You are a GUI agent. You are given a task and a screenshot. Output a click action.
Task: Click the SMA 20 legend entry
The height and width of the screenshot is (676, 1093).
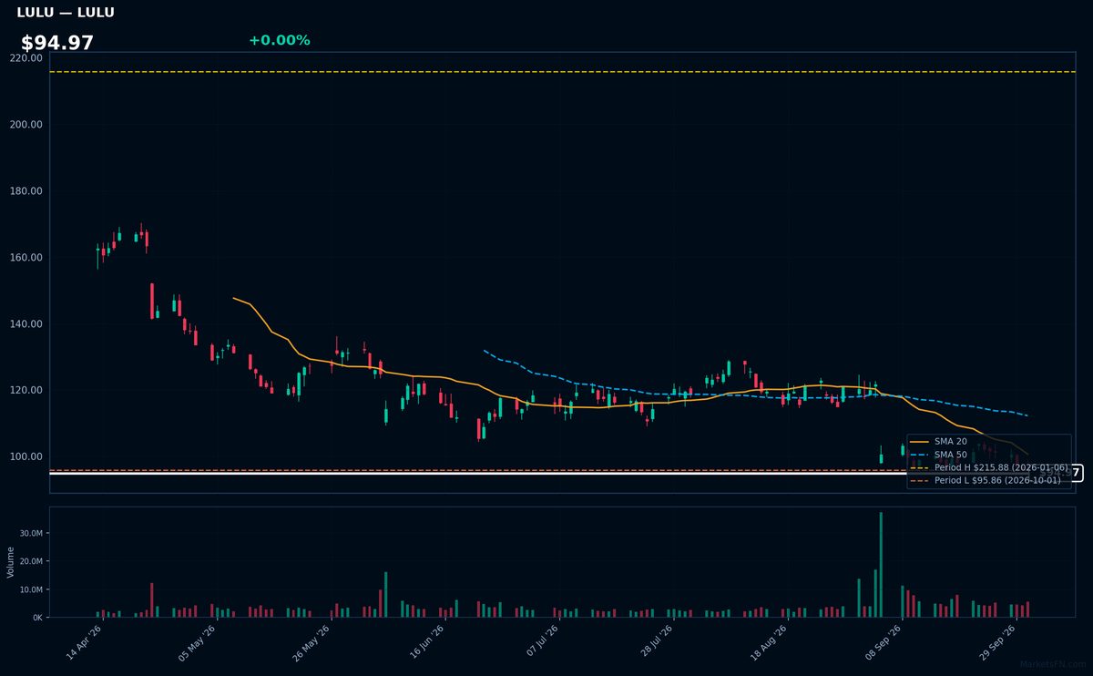[x=939, y=442]
